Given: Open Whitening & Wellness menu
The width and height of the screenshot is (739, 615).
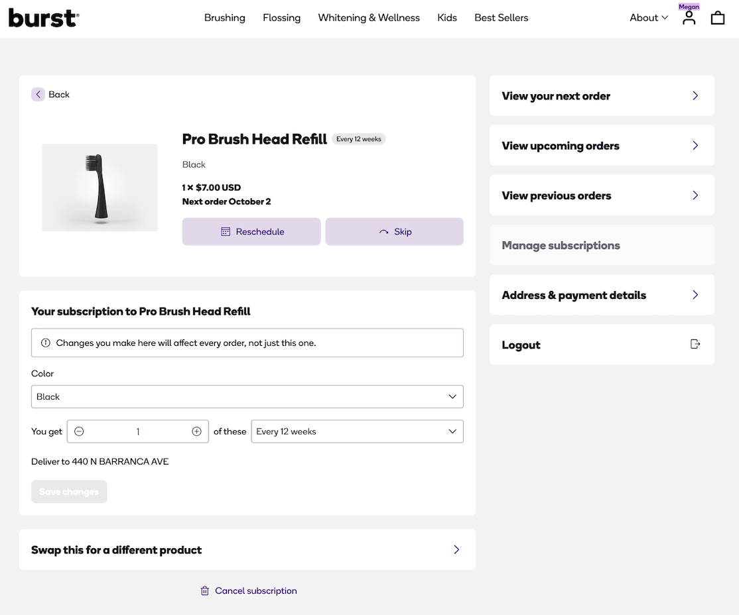Looking at the screenshot, I should [x=369, y=18].
